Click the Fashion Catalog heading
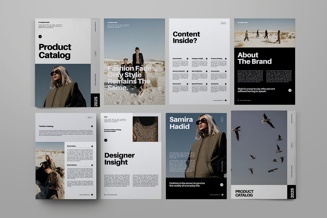Screen dimensions: 327x218 tap(46, 126)
